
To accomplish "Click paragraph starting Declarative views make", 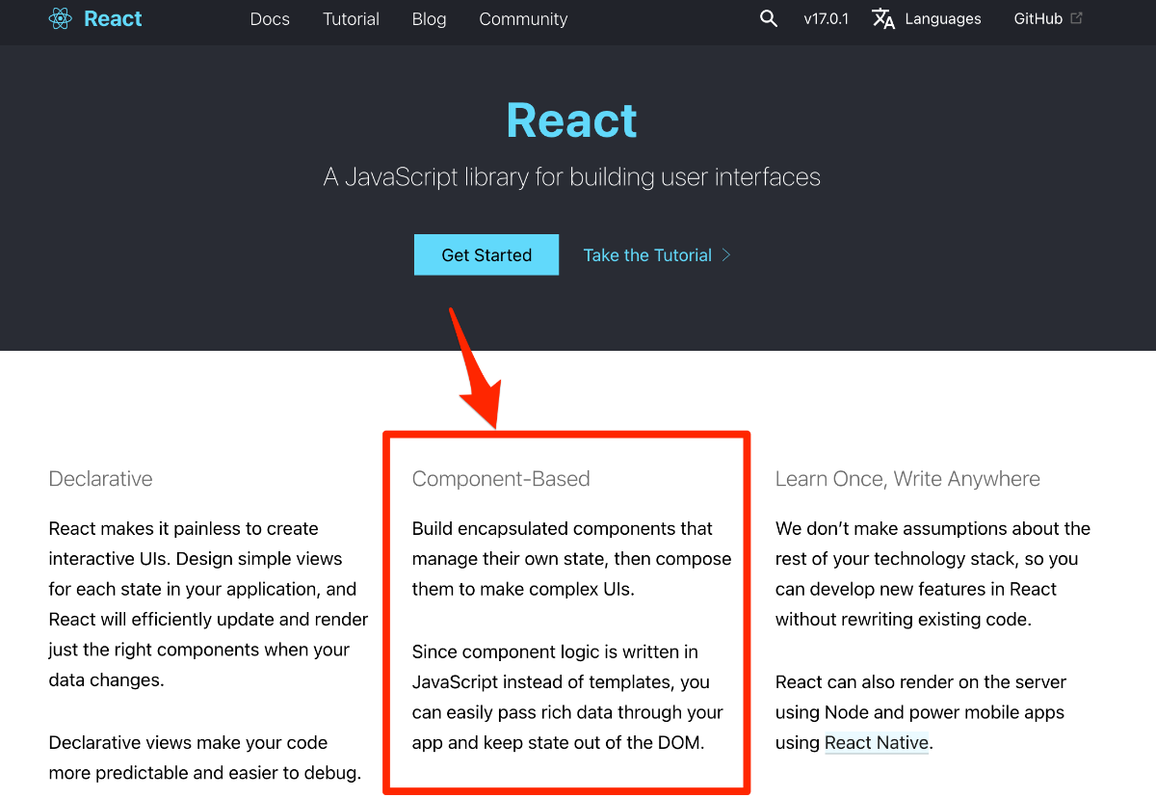I will click(x=204, y=758).
